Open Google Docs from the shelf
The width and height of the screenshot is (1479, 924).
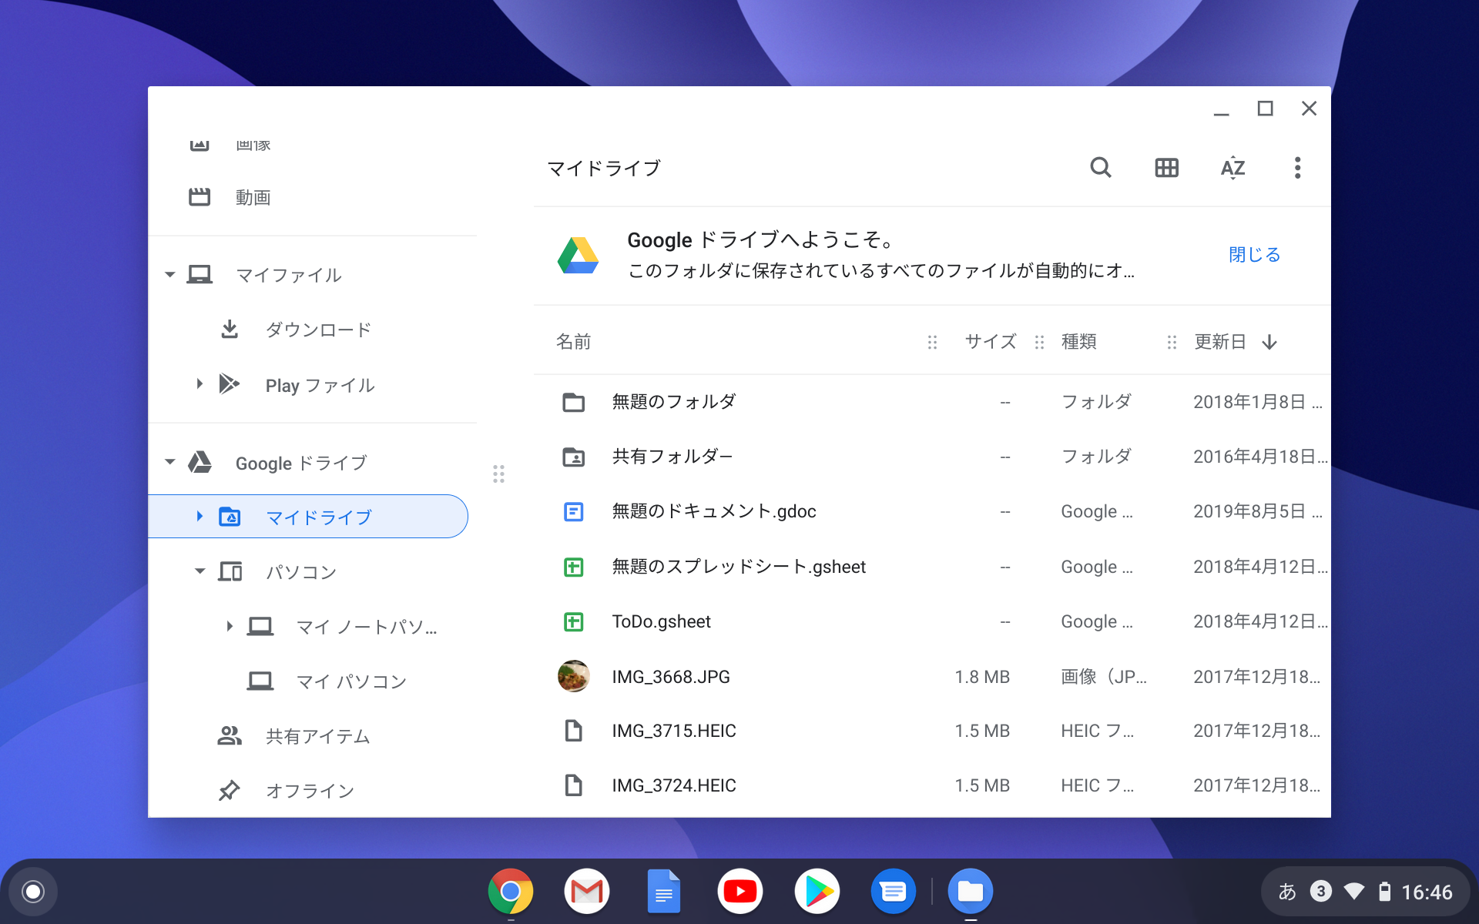point(663,891)
